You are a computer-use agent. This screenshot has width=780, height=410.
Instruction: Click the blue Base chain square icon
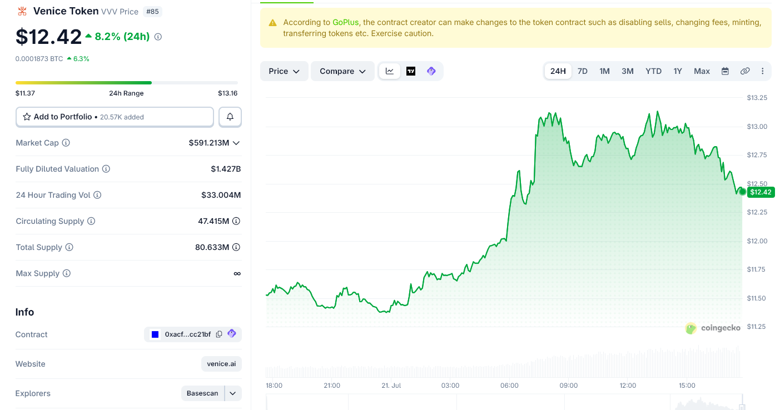pyautogui.click(x=155, y=334)
